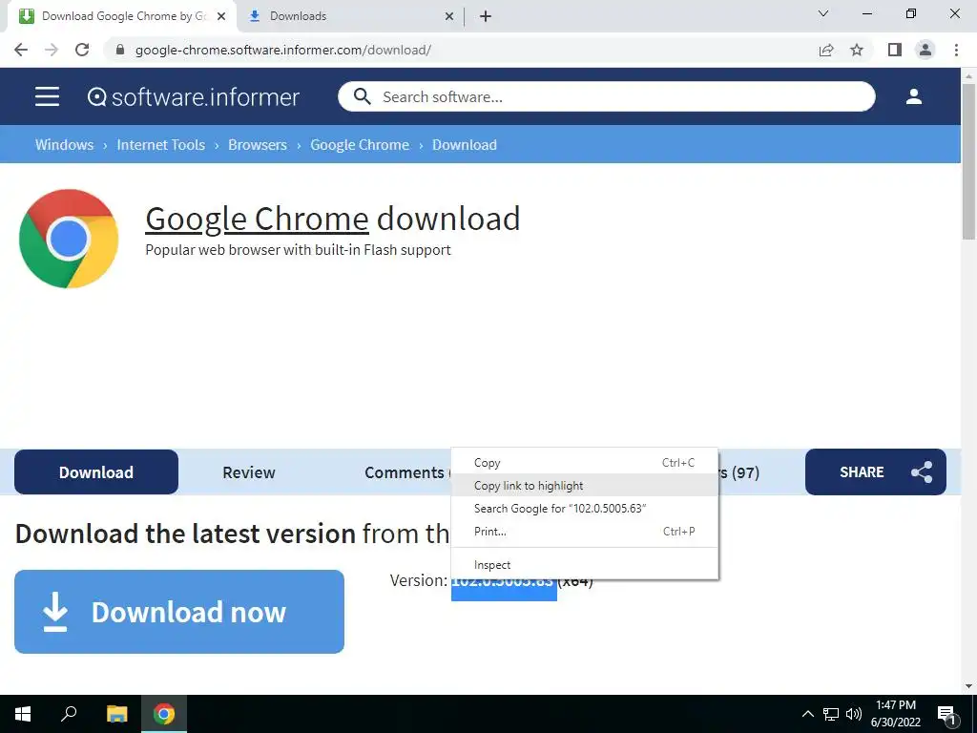Open Chrome's three-dot menu
The image size is (977, 733).
point(956,50)
